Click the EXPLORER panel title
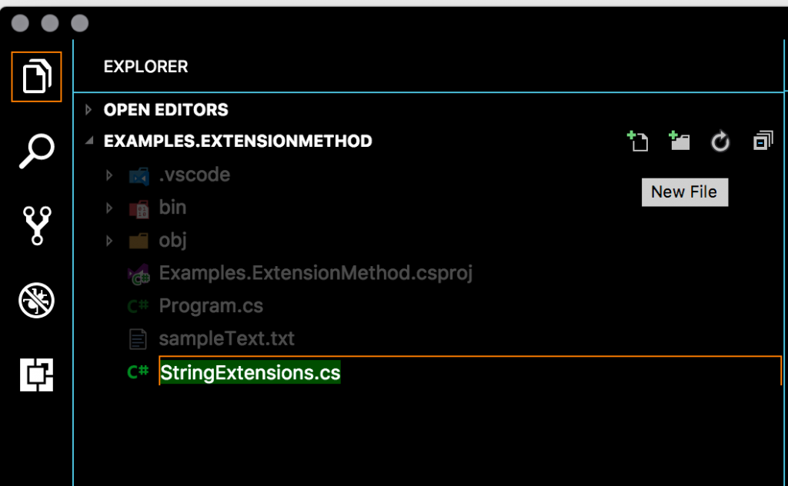 pos(145,66)
